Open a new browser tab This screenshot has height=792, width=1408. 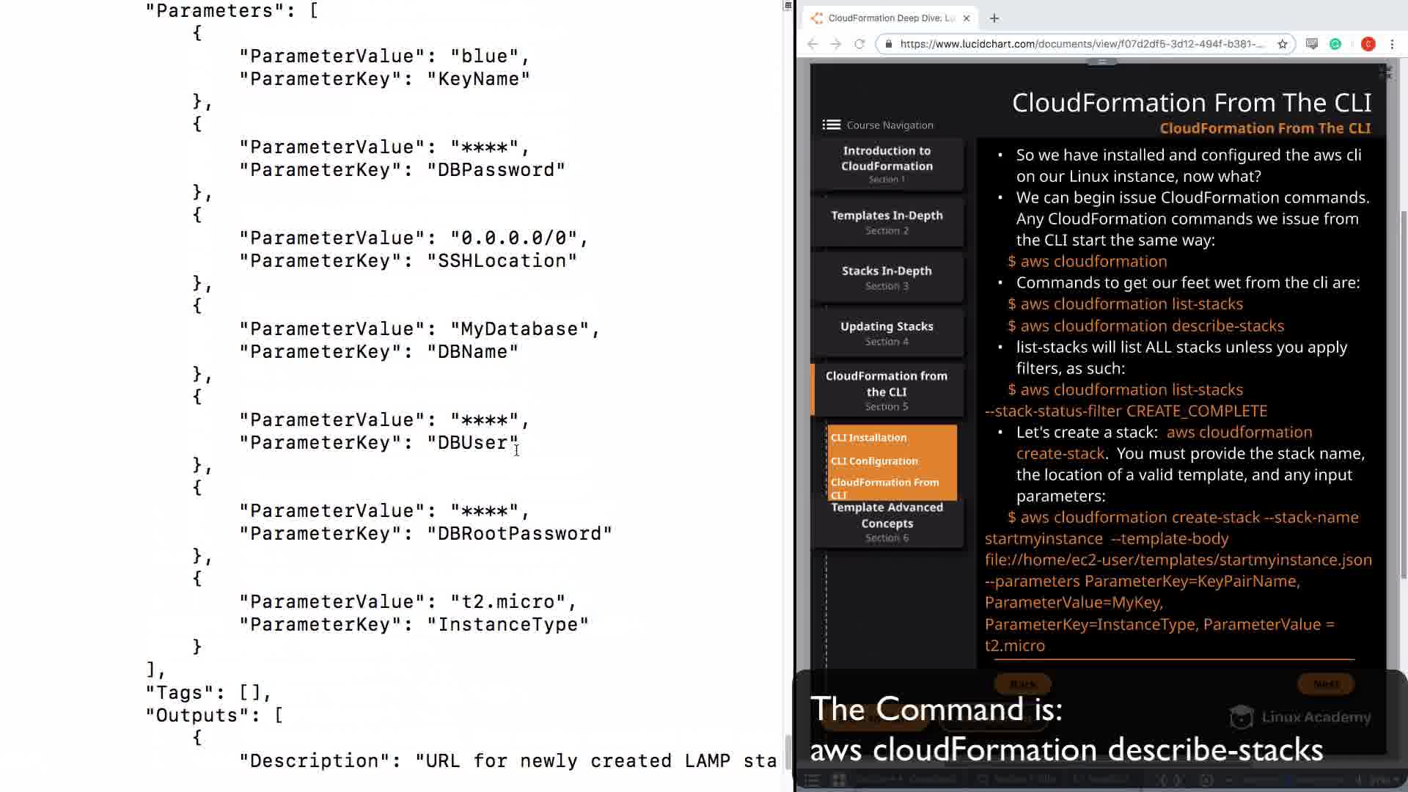coord(994,18)
